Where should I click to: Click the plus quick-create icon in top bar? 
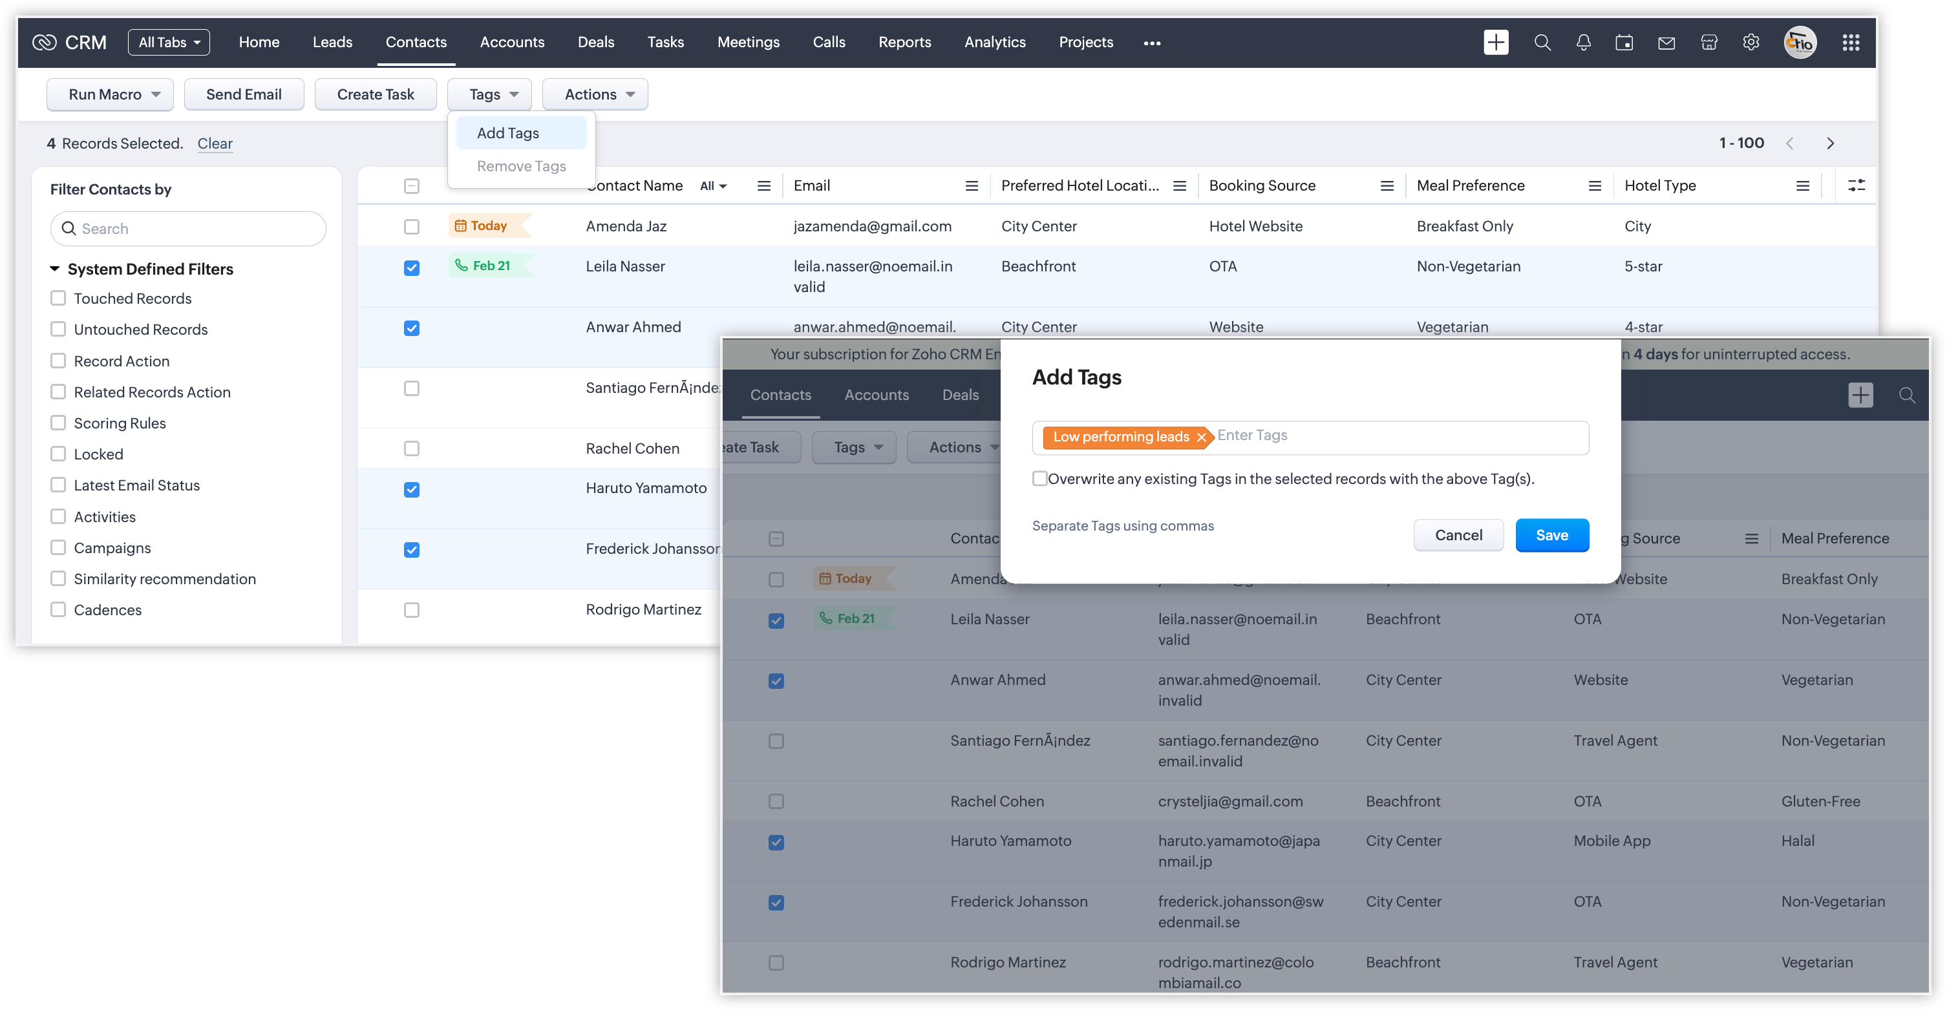pyautogui.click(x=1496, y=42)
